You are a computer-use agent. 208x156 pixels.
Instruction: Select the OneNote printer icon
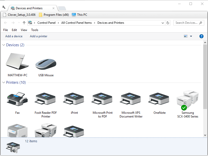pyautogui.click(x=159, y=99)
